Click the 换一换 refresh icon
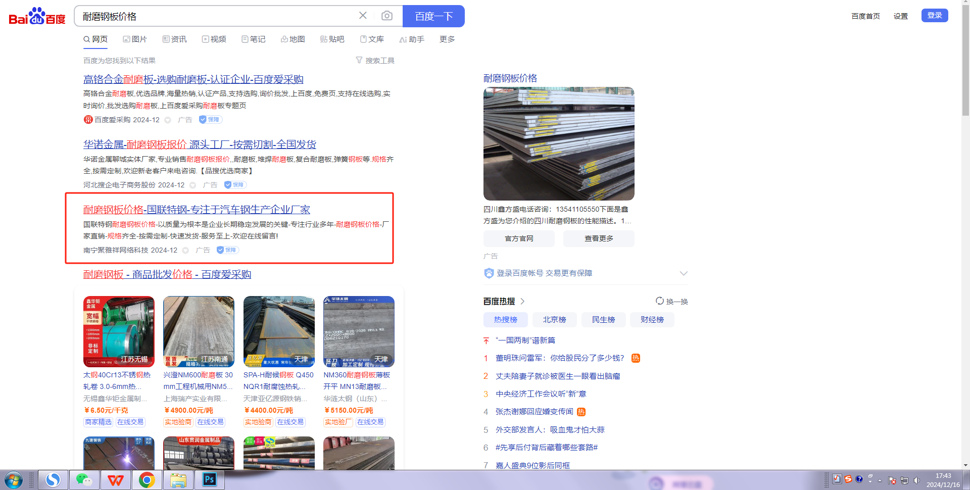Screen dimensions: 970x490 [660, 301]
